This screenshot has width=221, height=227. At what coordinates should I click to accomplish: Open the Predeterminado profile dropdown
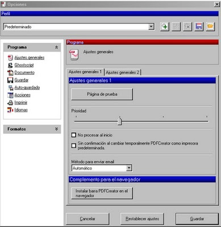click(x=151, y=27)
